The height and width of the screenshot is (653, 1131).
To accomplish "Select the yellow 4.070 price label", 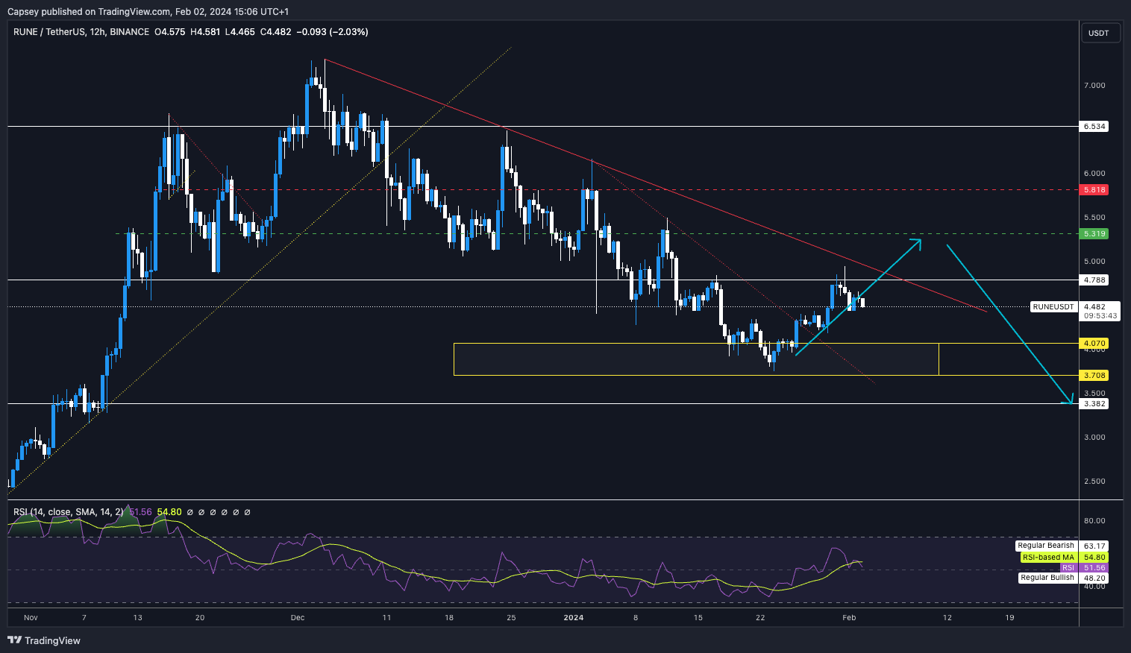I will pos(1094,344).
